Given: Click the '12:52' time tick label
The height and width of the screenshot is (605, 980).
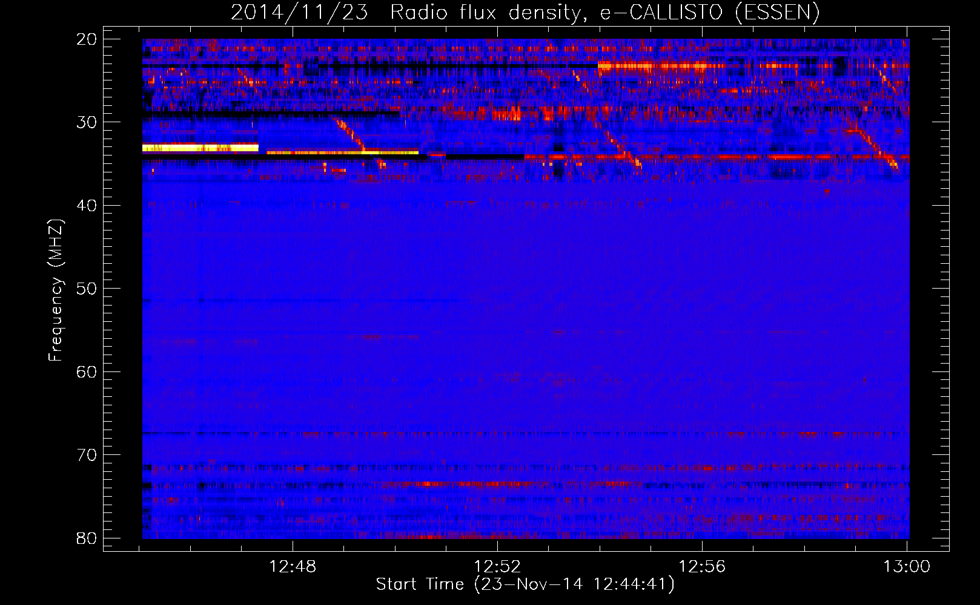Looking at the screenshot, I should [497, 567].
